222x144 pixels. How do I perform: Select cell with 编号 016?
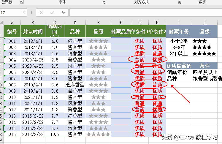[x=12, y=134]
